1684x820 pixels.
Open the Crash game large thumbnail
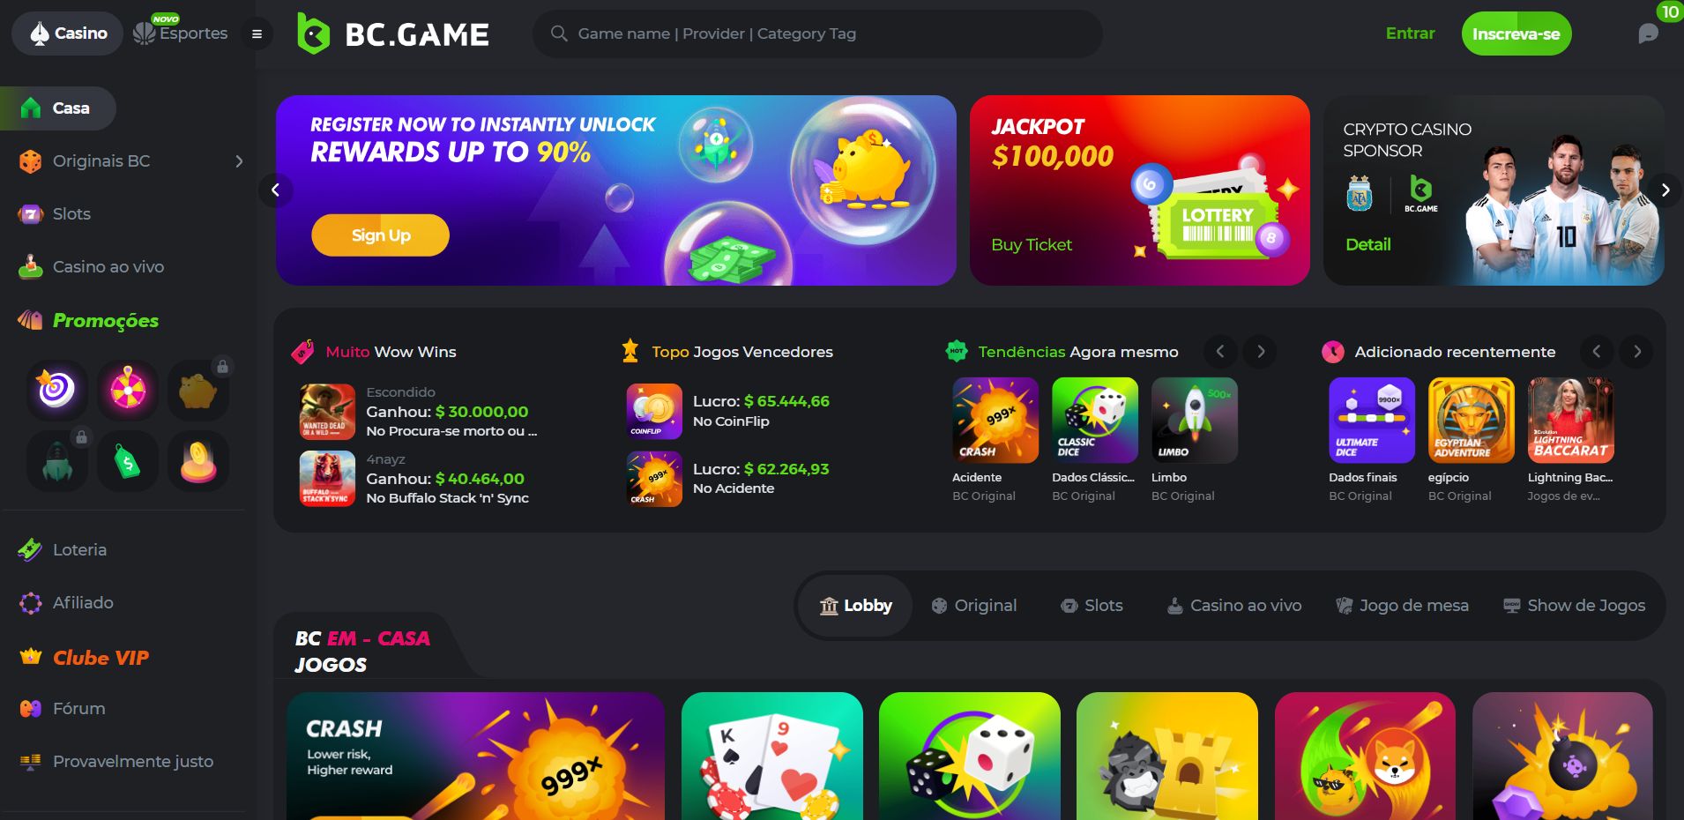point(475,756)
